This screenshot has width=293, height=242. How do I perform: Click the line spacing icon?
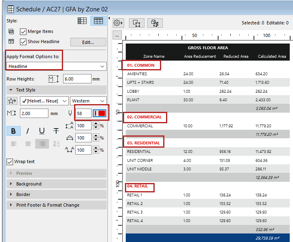click(x=69, y=125)
